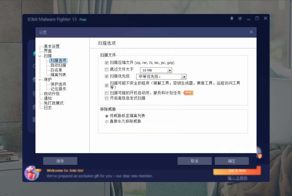Select 将威胁移至隔离列表 radio button
Viewport: 292px width, 196px height.
(107, 116)
